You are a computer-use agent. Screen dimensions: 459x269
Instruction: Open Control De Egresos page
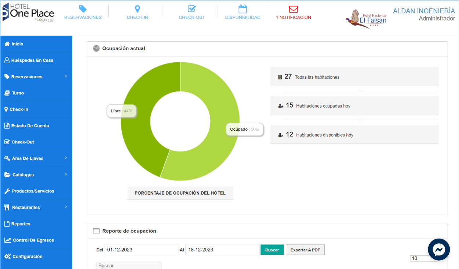33,240
